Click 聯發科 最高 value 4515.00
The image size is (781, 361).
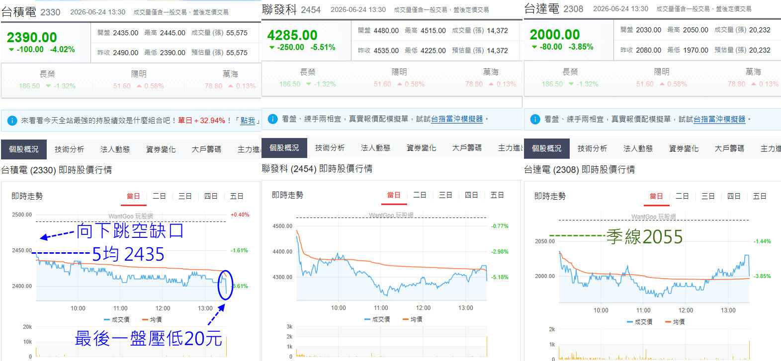[x=433, y=30]
